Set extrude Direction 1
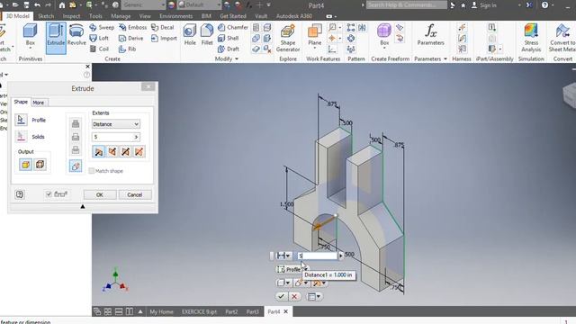 [x=98, y=151]
